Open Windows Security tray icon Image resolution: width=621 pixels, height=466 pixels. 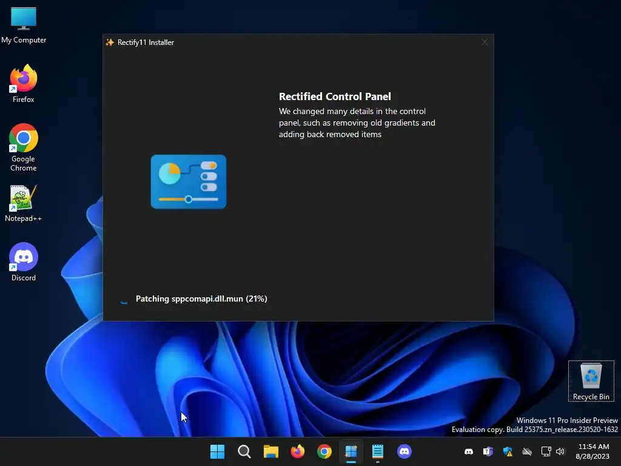508,451
